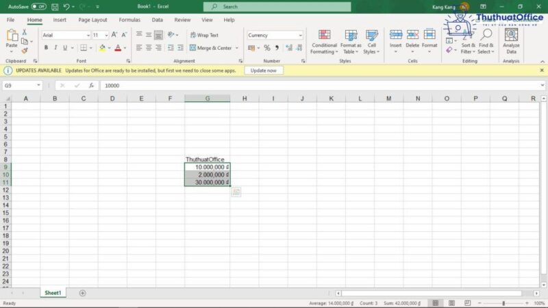Click the Borders icon
The height and width of the screenshot is (308, 548).
tap(84, 48)
